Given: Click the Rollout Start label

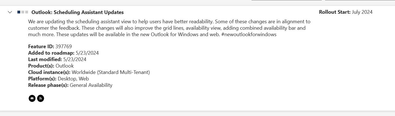Looking at the screenshot, I should [x=335, y=12].
